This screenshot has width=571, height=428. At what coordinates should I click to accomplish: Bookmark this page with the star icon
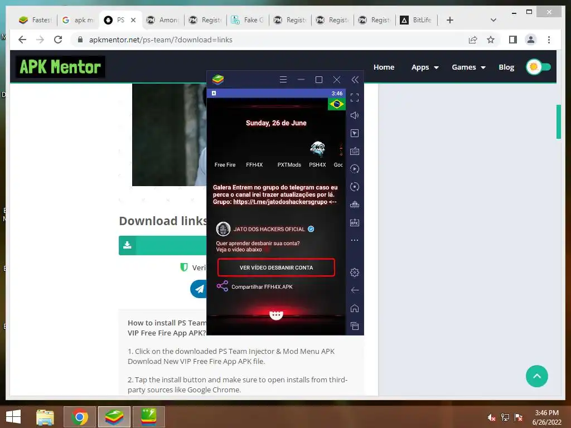point(491,40)
